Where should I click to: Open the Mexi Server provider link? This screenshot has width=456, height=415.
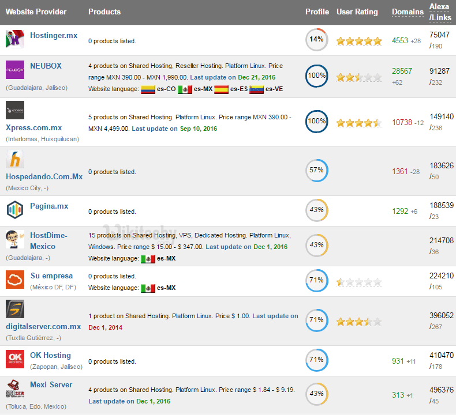coord(51,385)
